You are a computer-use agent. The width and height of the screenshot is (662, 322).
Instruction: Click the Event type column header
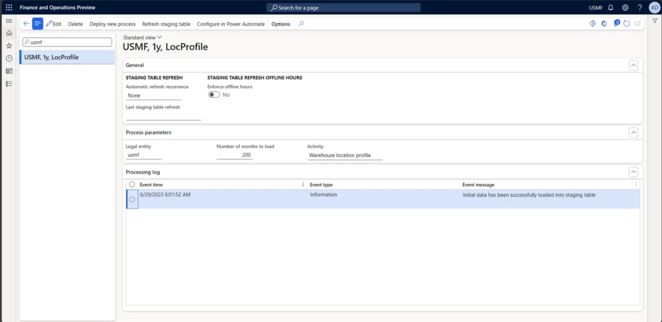(x=321, y=185)
